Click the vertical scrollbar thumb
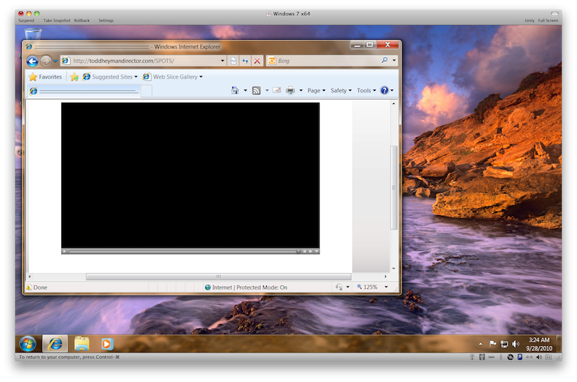 pyautogui.click(x=394, y=188)
